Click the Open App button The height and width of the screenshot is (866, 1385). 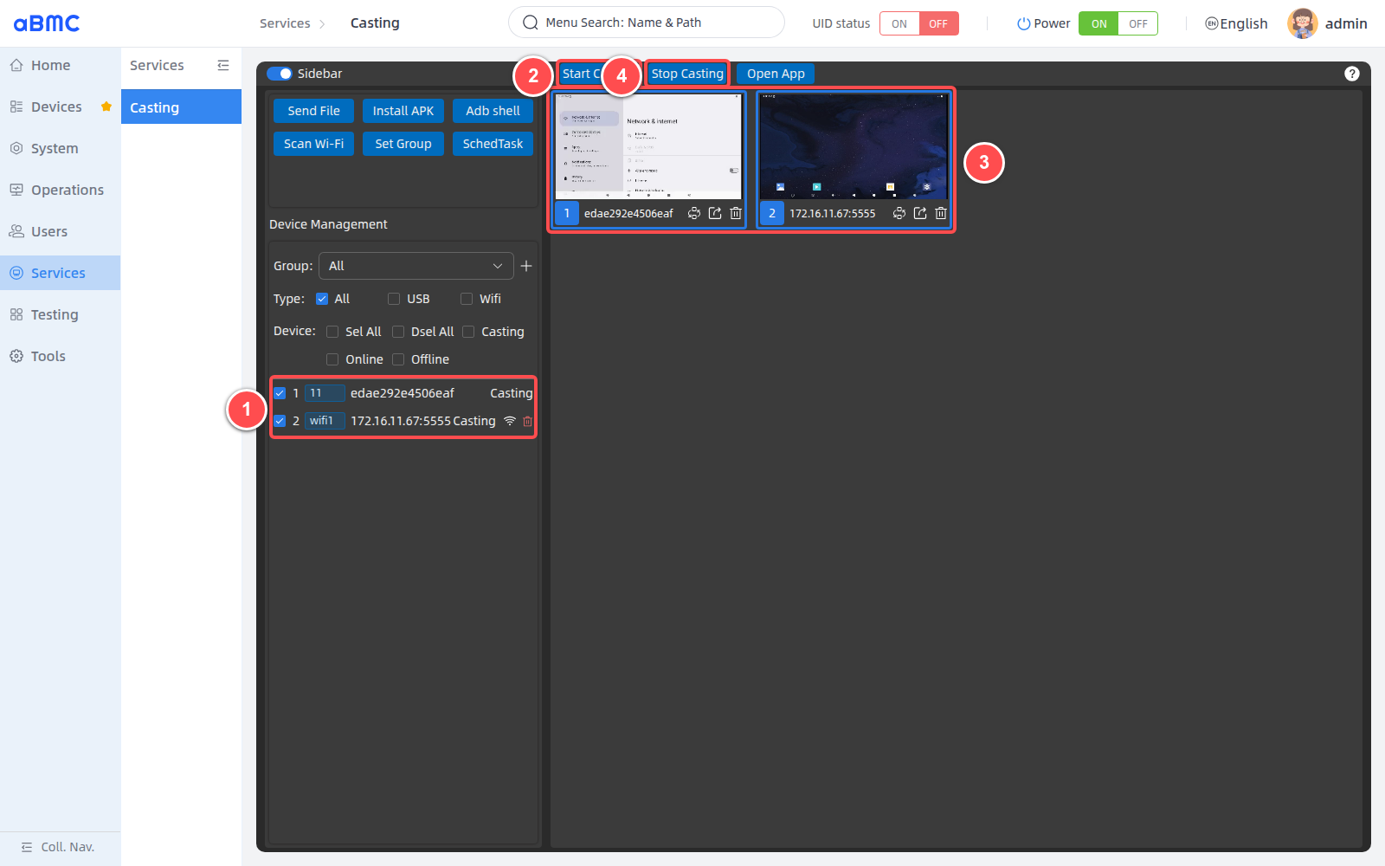point(776,74)
